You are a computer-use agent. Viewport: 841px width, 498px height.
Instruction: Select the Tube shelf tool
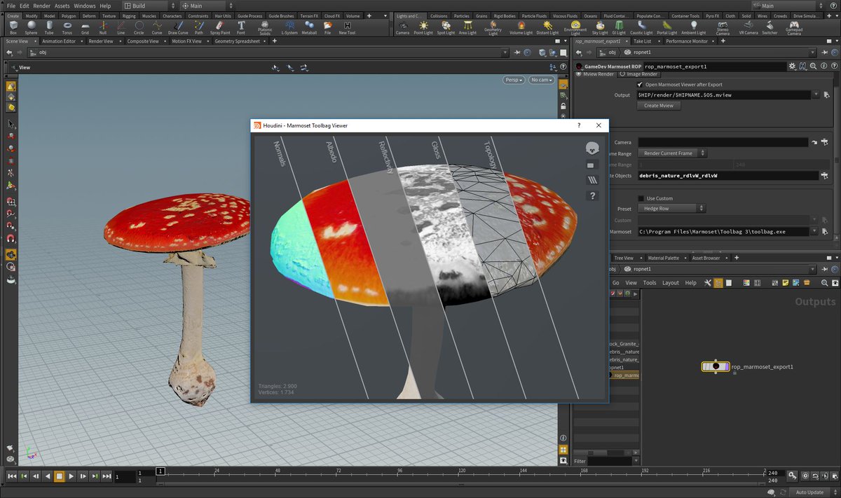point(49,27)
